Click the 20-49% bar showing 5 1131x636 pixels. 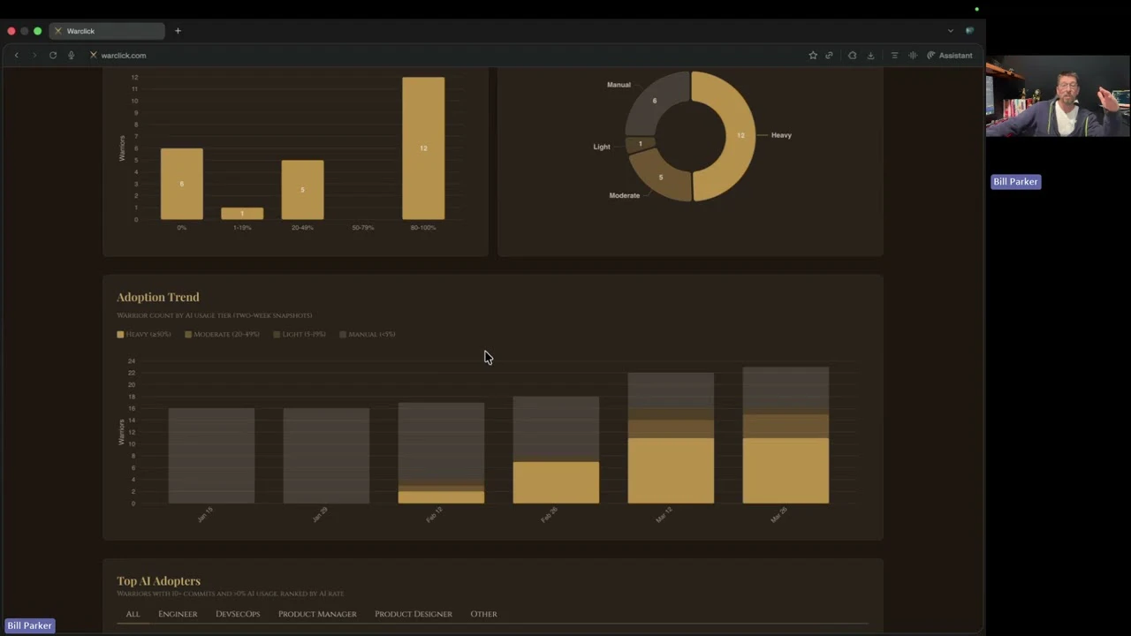pos(302,189)
